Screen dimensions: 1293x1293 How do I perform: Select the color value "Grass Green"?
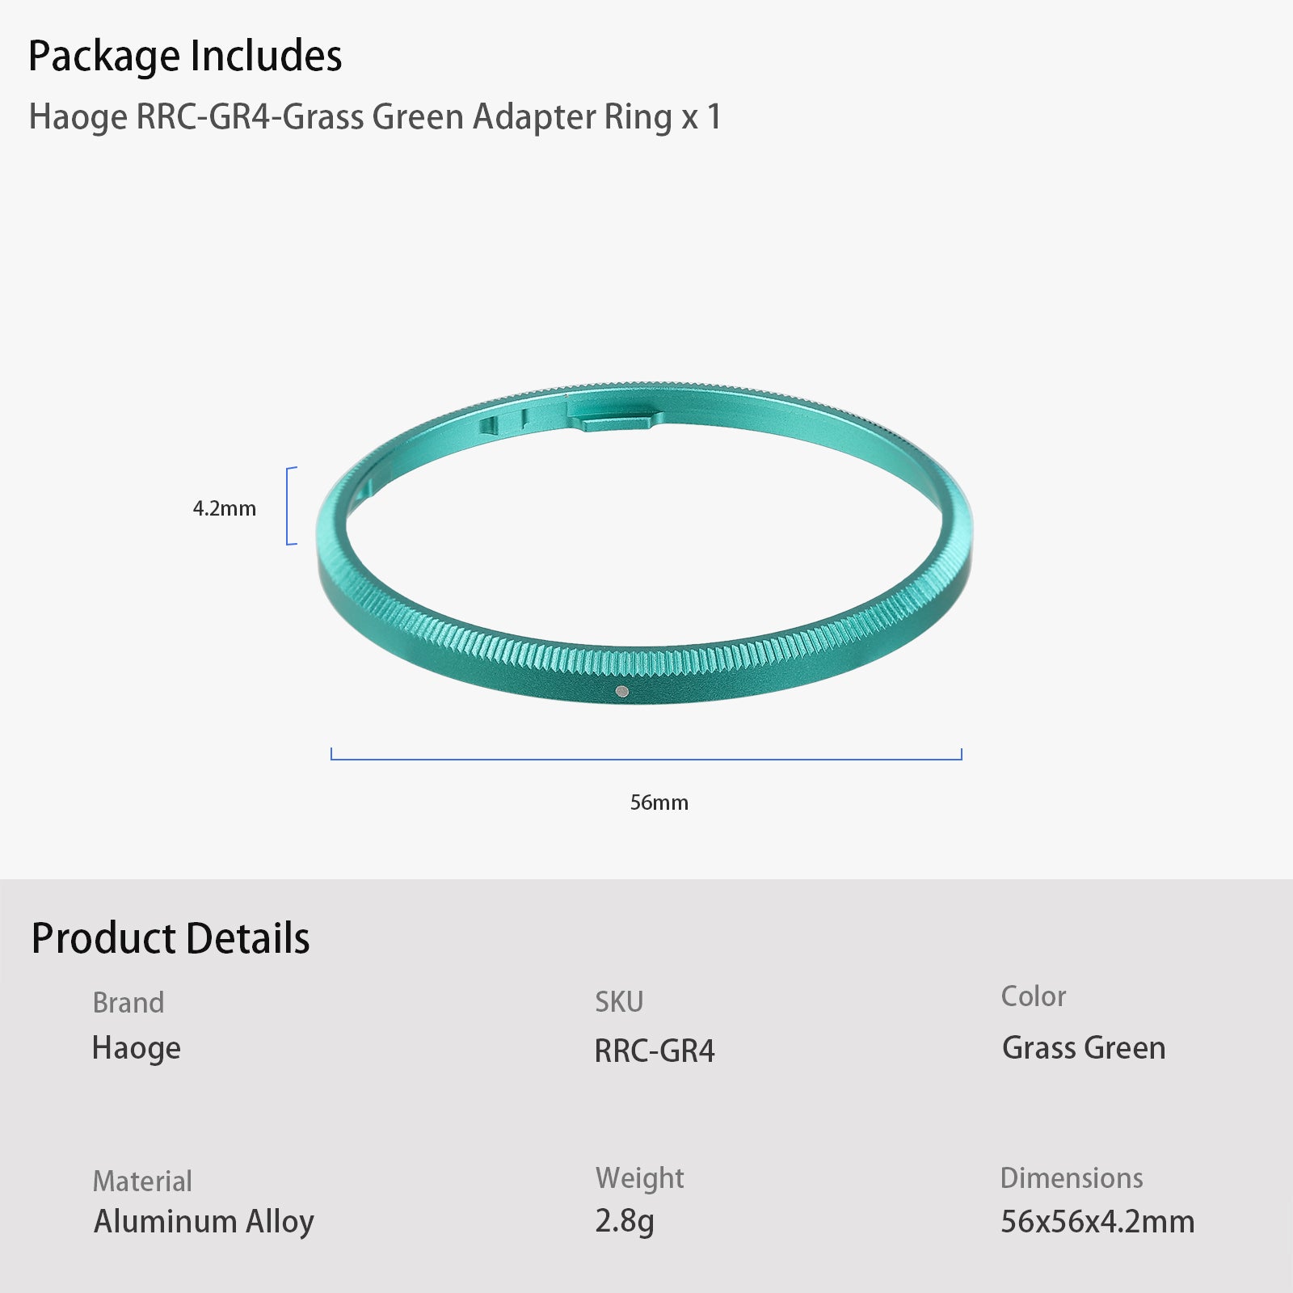click(x=1084, y=1048)
